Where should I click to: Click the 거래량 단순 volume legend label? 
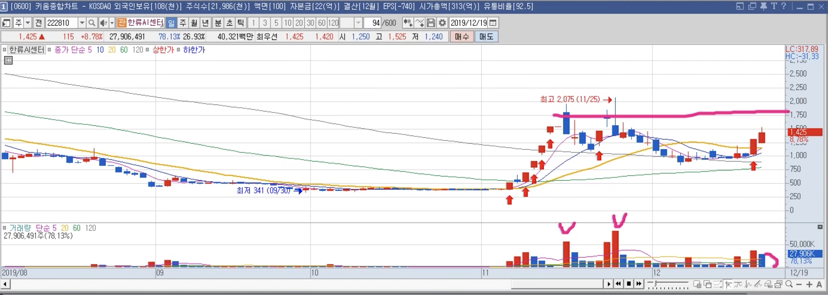coord(29,228)
